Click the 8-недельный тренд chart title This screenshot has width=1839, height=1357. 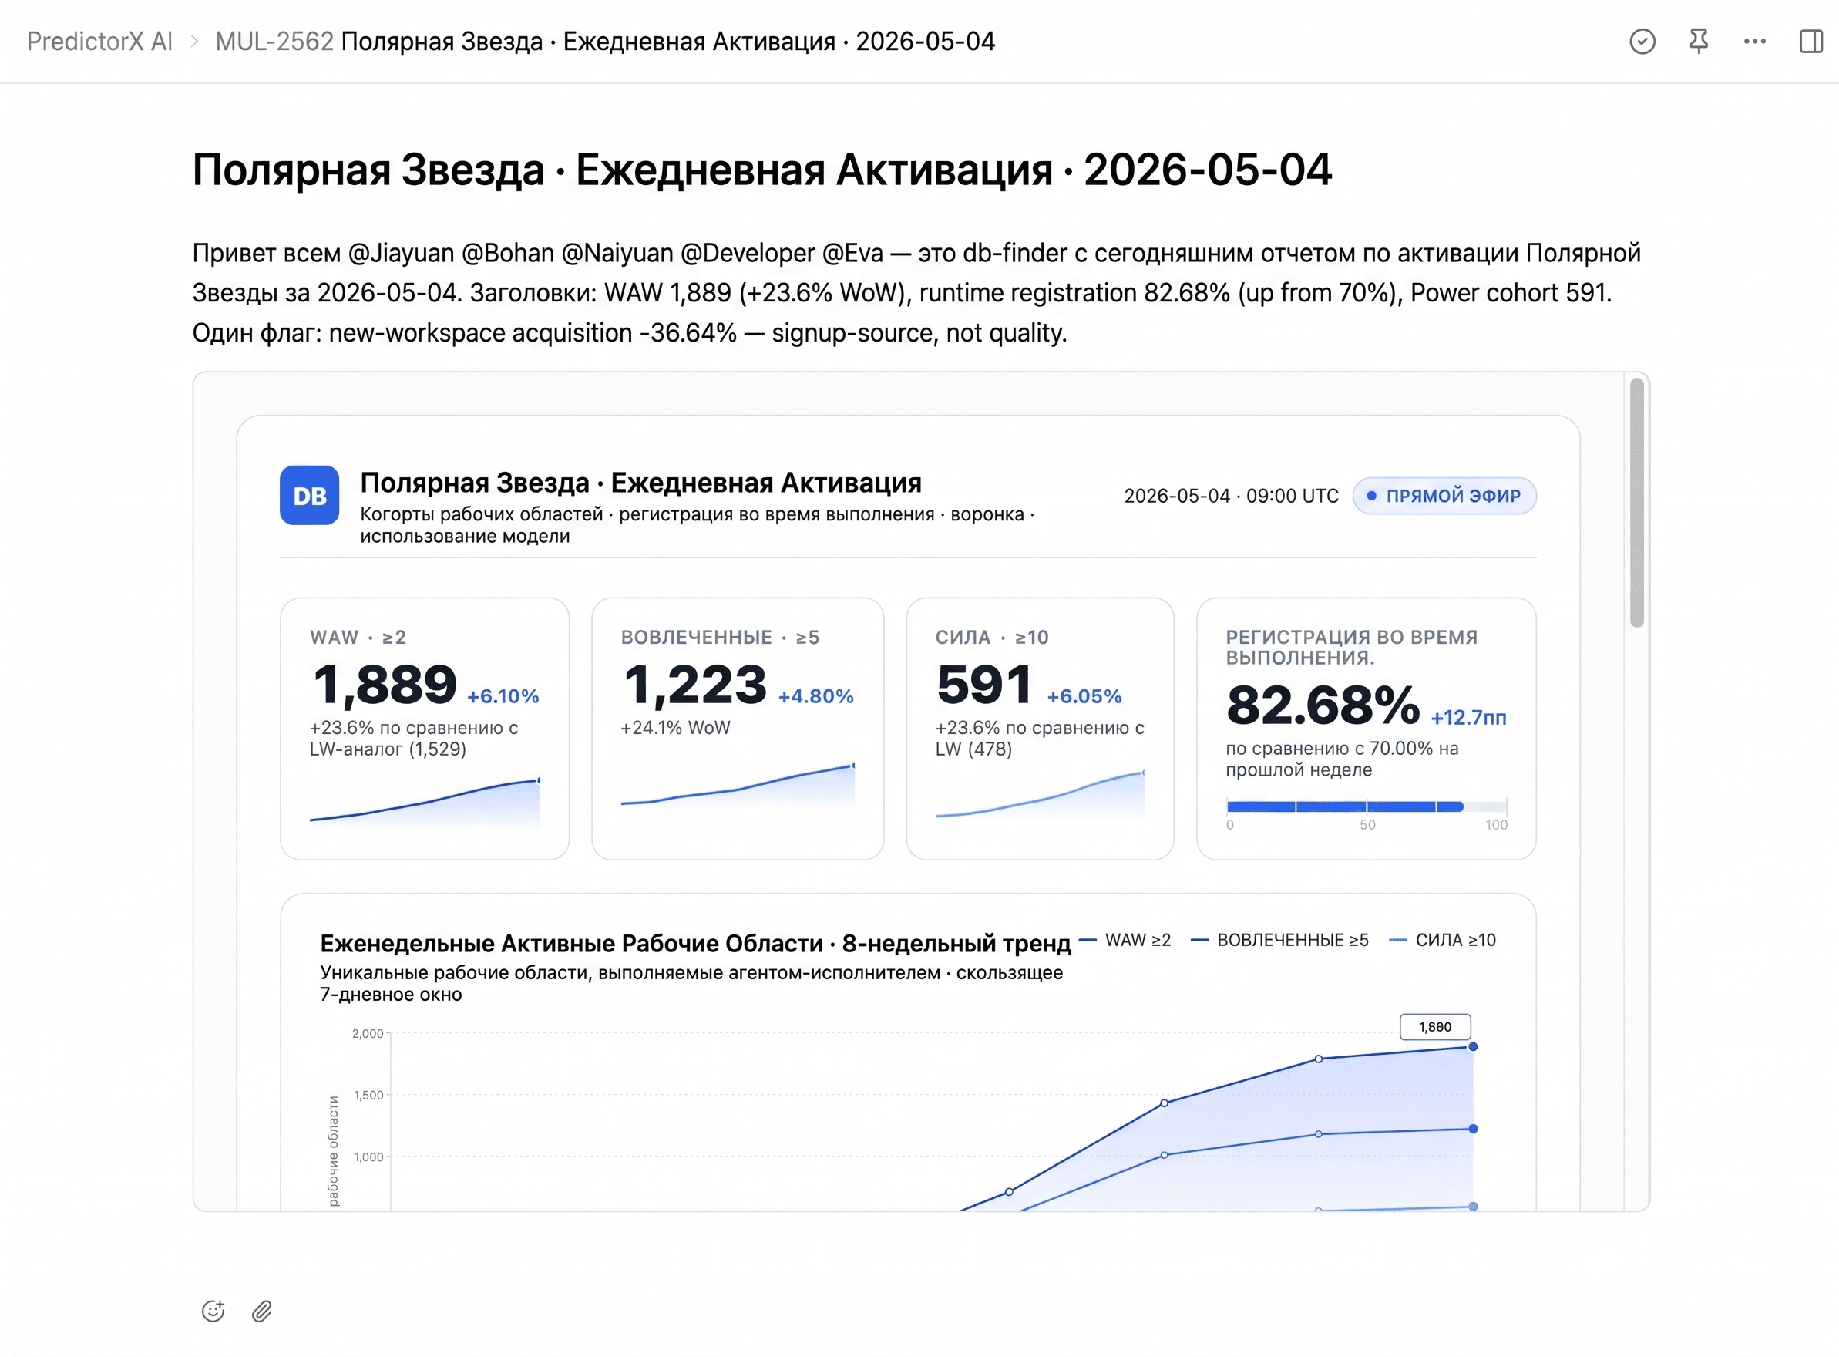point(695,943)
